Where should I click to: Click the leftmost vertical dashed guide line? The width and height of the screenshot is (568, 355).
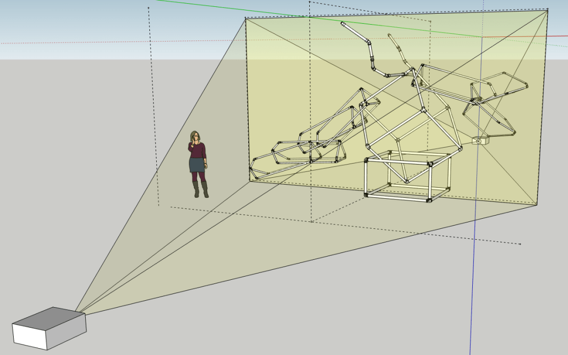(x=153, y=105)
